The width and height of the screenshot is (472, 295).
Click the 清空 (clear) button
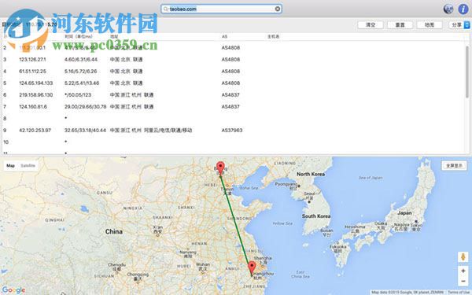tap(371, 25)
